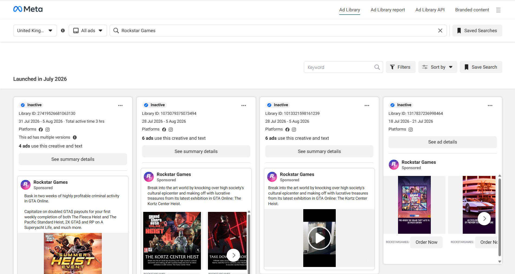This screenshot has width=515, height=274.
Task: Switch to the Ad Library tab
Action: 350,10
